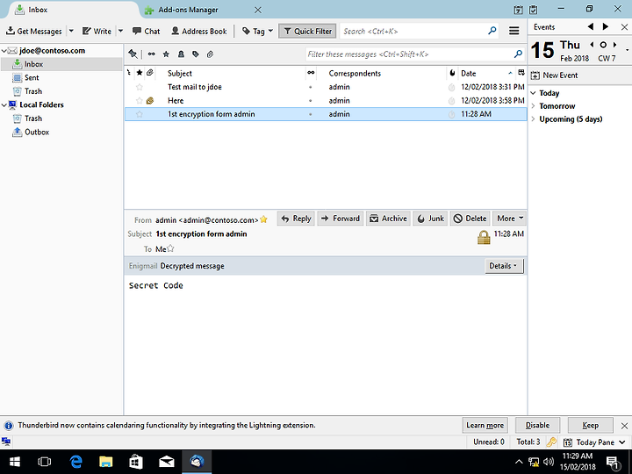The height and width of the screenshot is (474, 632).
Task: Click Write to compose a message
Action: [97, 31]
